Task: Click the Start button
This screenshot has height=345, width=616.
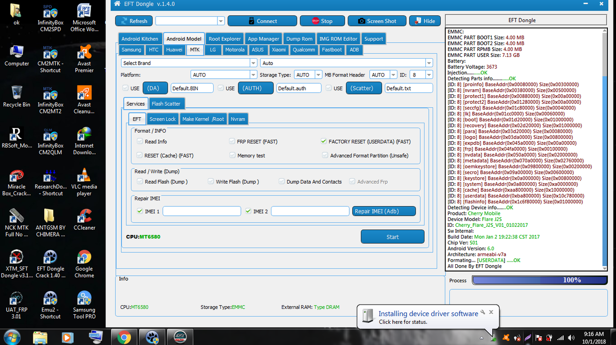Action: (x=392, y=237)
